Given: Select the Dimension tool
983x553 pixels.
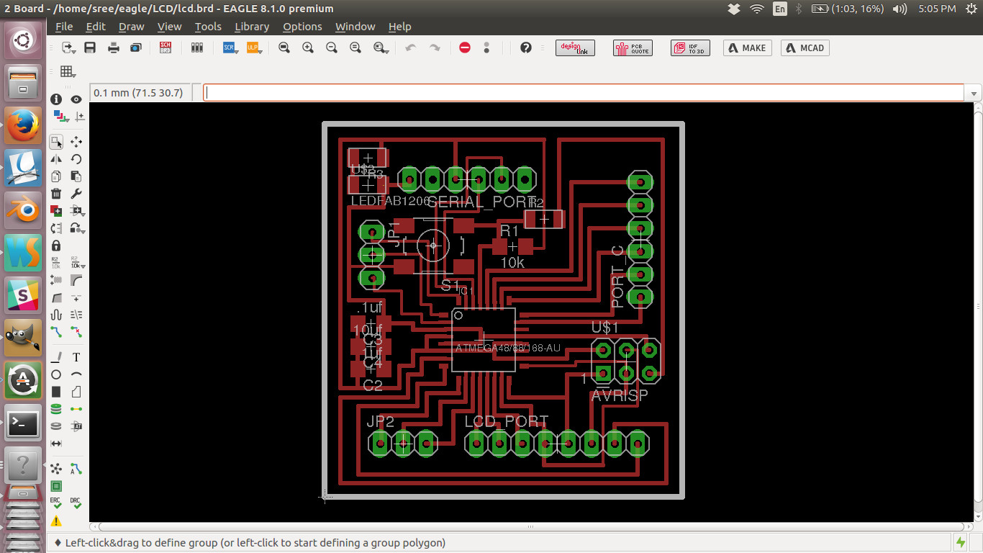Looking at the screenshot, I should pyautogui.click(x=56, y=444).
